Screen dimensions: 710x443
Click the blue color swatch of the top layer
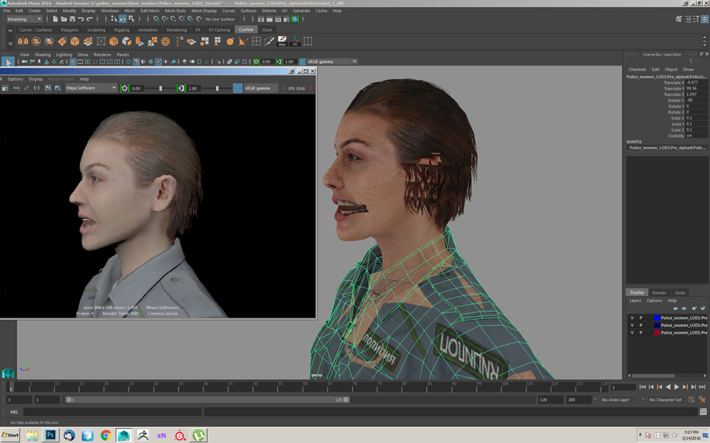pos(657,317)
